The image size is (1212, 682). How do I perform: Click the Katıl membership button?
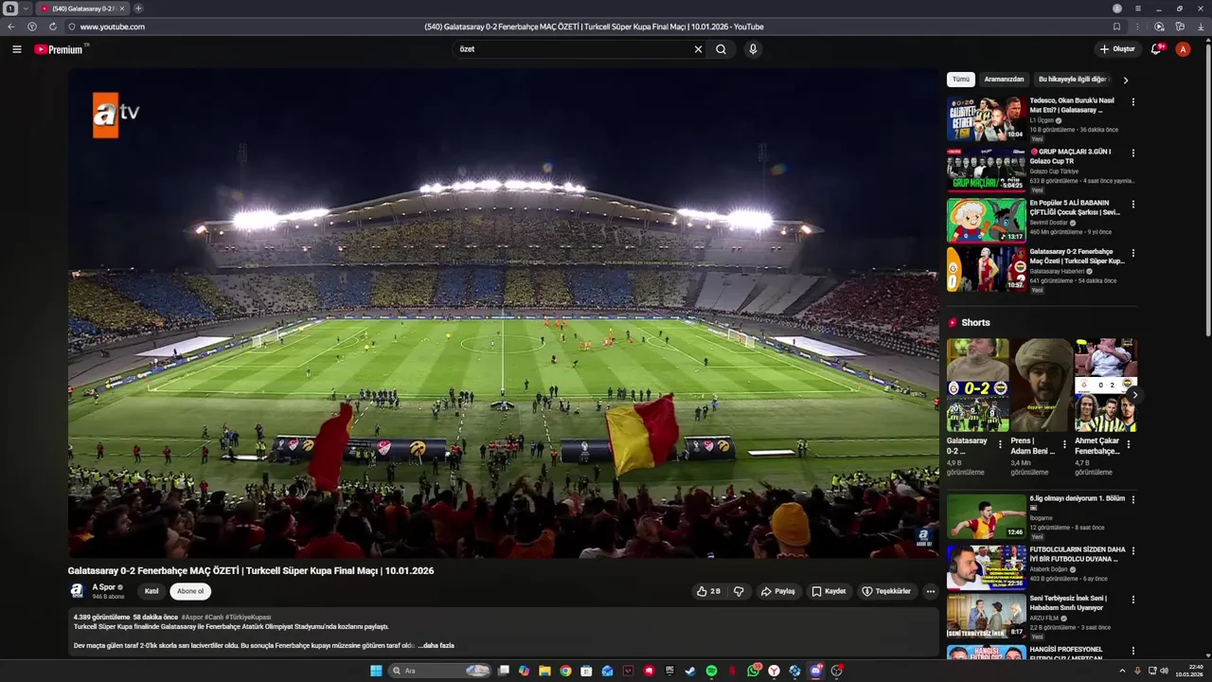pos(151,591)
